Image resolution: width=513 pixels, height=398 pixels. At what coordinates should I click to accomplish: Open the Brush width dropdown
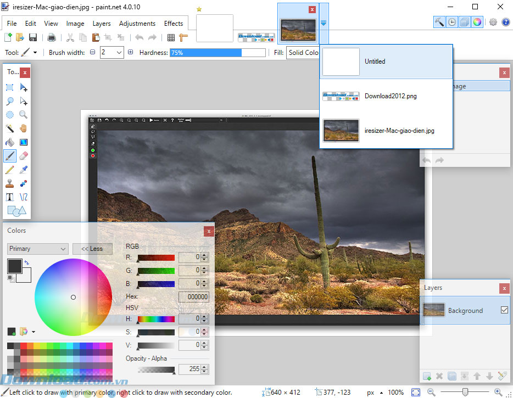click(x=119, y=52)
